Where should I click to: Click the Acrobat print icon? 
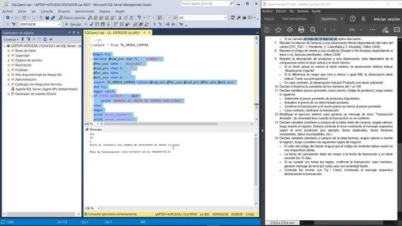[301, 30]
